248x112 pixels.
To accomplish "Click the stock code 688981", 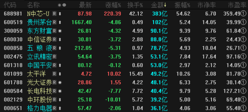I will click(13, 14).
